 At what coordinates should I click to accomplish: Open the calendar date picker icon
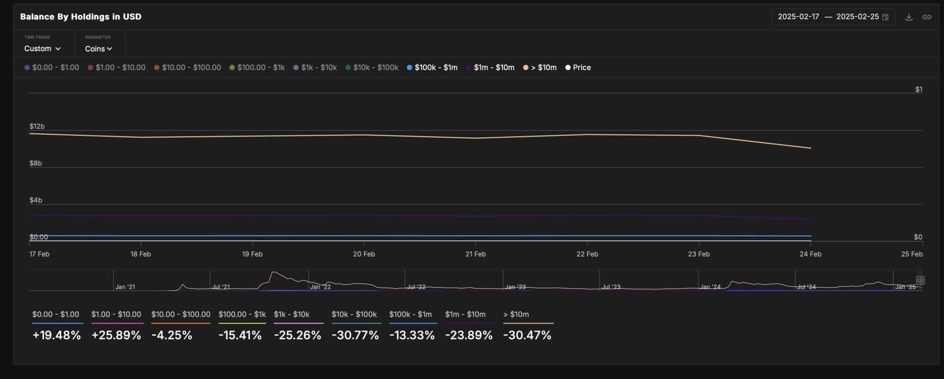pos(885,17)
